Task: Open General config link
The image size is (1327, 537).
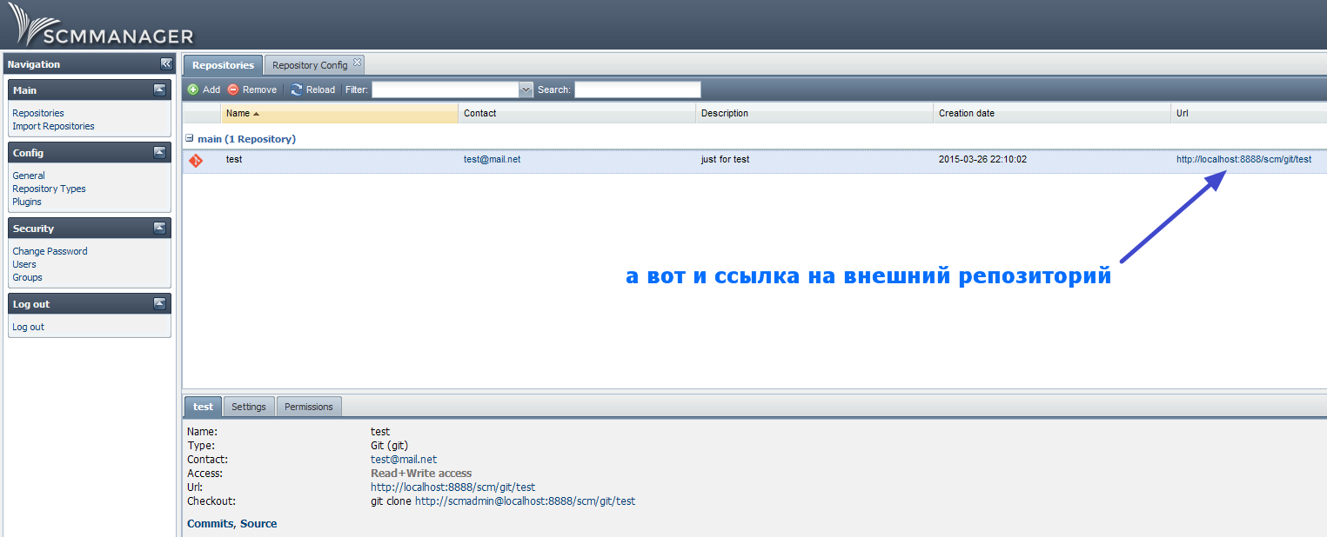Action: click(x=29, y=176)
